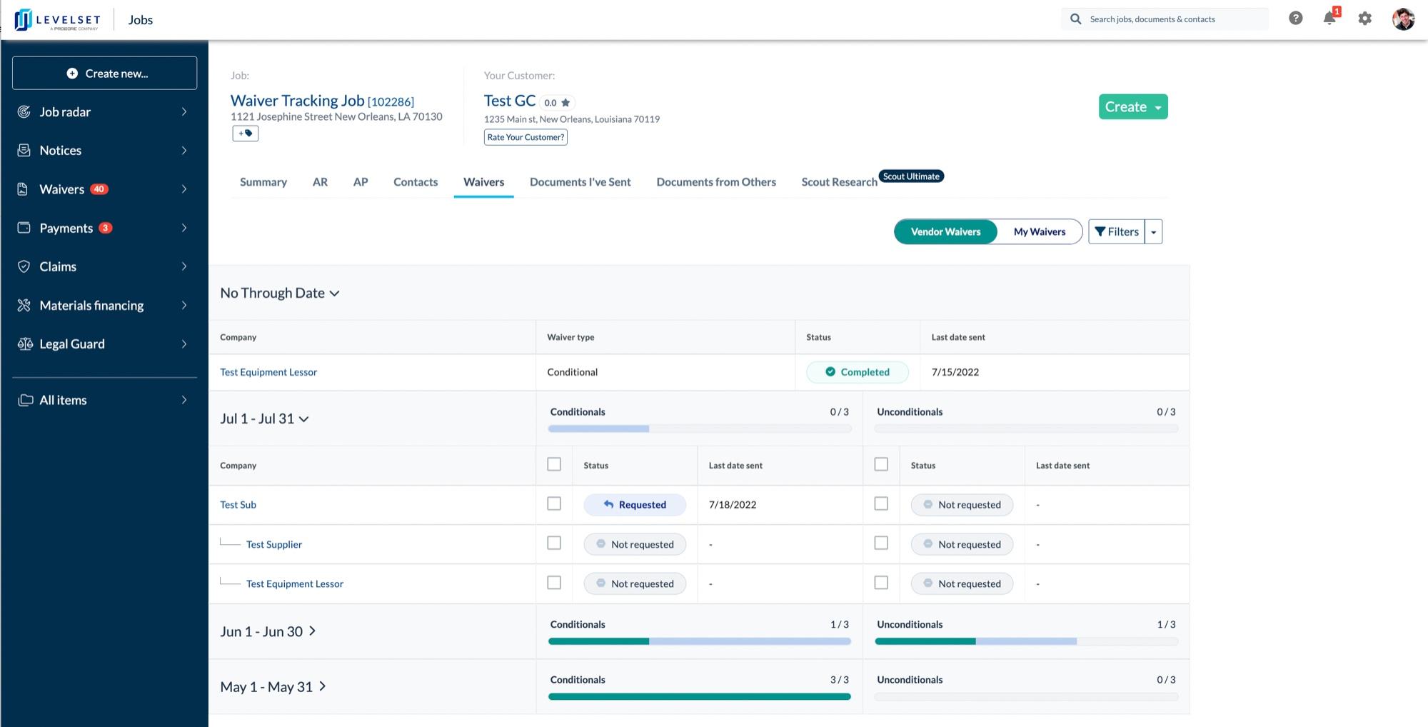This screenshot has width=1428, height=727.
Task: Open the Contacts tab
Action: tap(415, 182)
